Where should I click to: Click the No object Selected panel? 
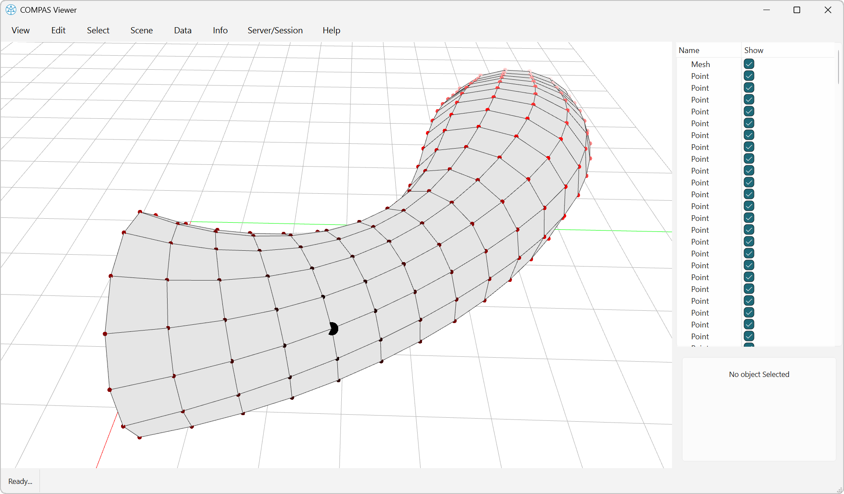tap(758, 374)
